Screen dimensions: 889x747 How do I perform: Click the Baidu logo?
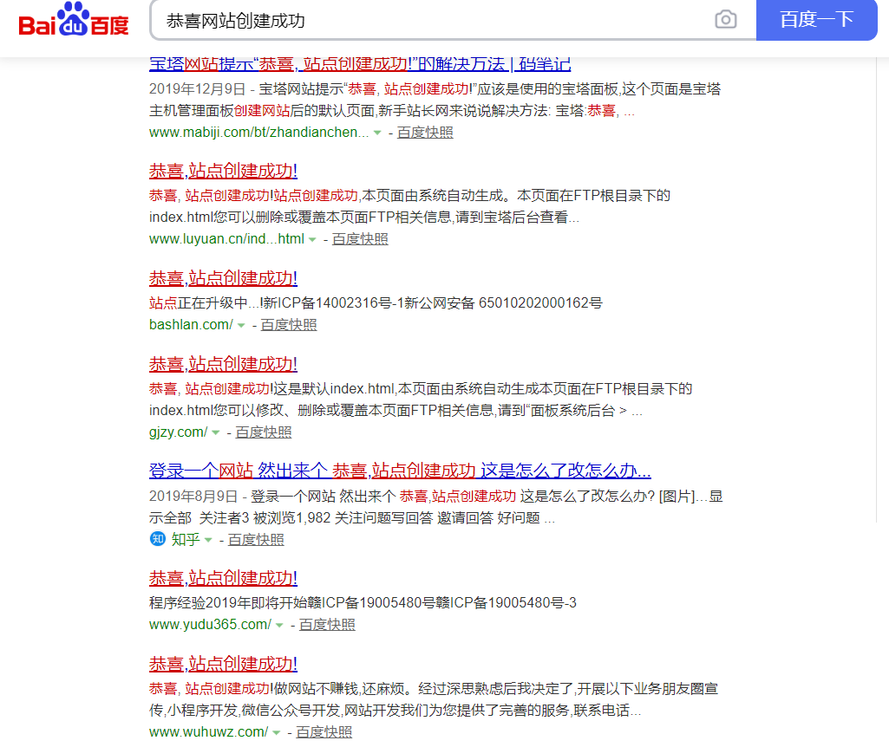74,20
